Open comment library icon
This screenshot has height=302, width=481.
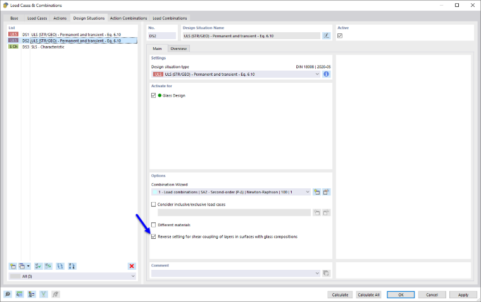coord(326,273)
